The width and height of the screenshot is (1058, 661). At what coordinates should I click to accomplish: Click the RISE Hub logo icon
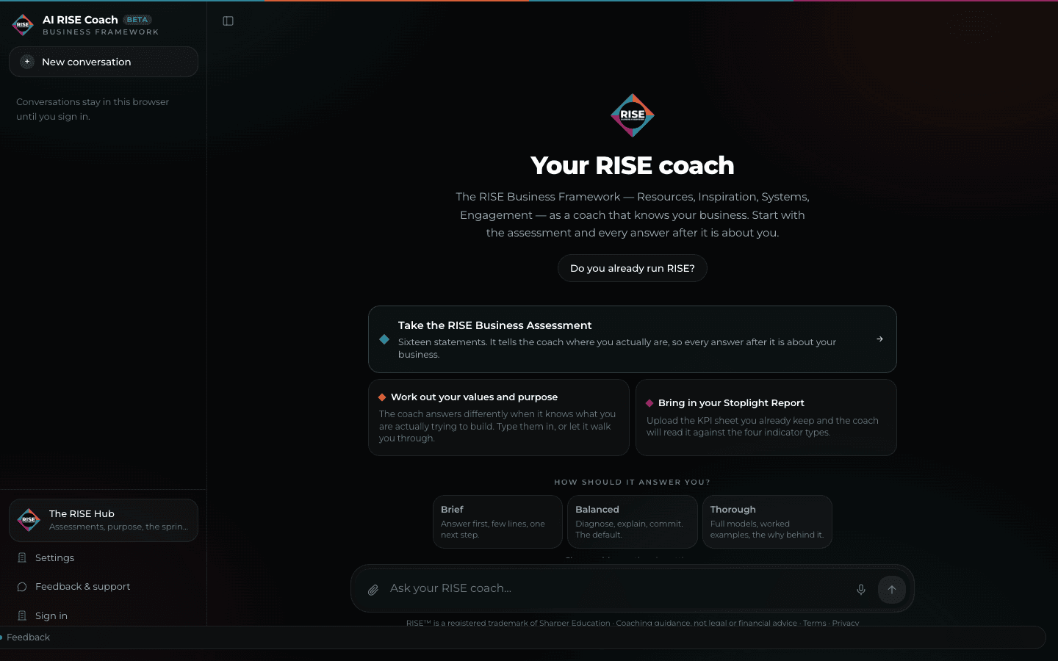(29, 520)
